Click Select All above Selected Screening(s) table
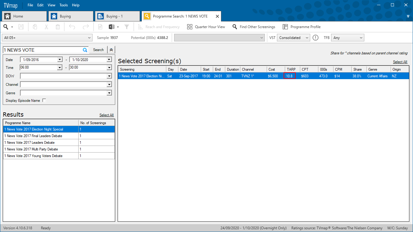The image size is (413, 232). point(400,62)
